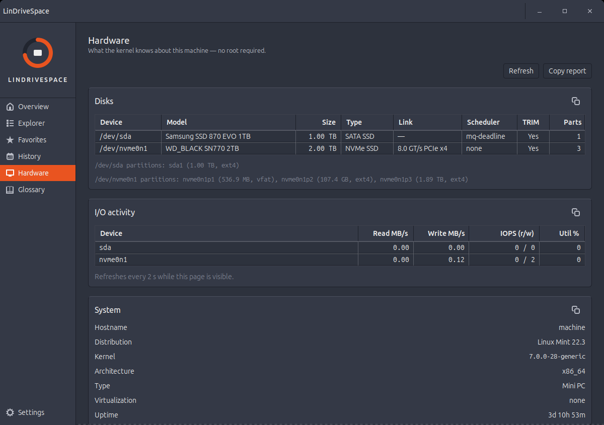Close the LinDriveSpace window
This screenshot has width=604, height=425.
click(590, 11)
